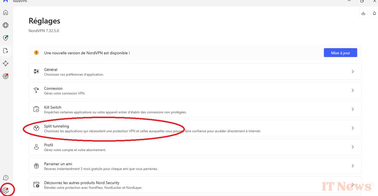Click the Kill Switch 'Empêchez certaines applications' description
Viewport: 378px width, 196px height.
click(115, 112)
